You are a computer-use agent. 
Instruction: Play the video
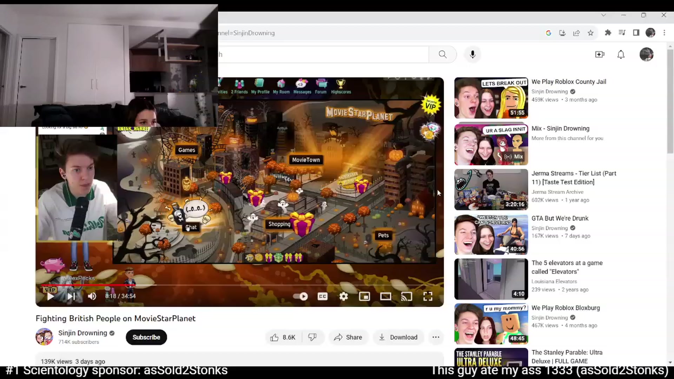point(51,297)
